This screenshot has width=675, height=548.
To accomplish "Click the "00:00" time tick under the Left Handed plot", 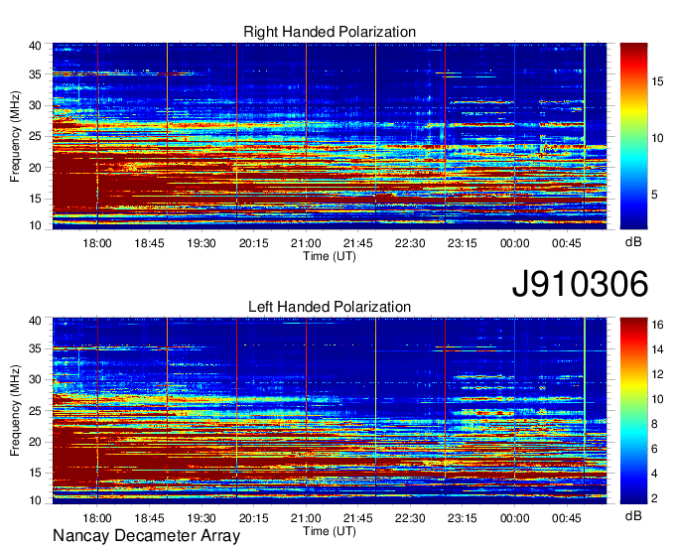I will point(515,518).
